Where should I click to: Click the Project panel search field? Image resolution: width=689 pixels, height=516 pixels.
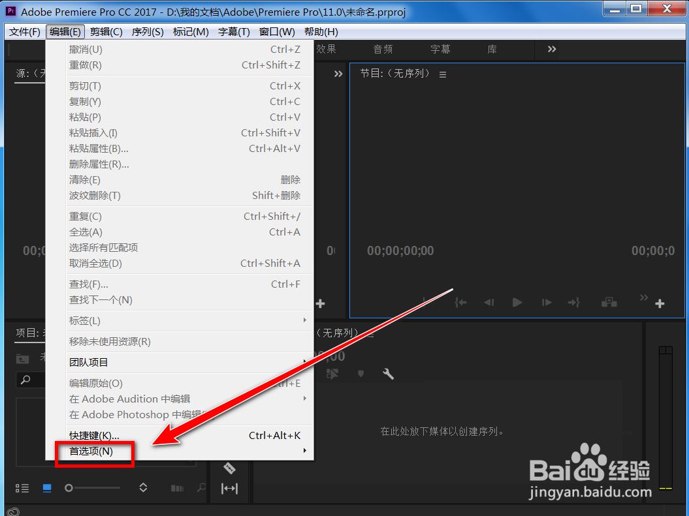click(31, 380)
